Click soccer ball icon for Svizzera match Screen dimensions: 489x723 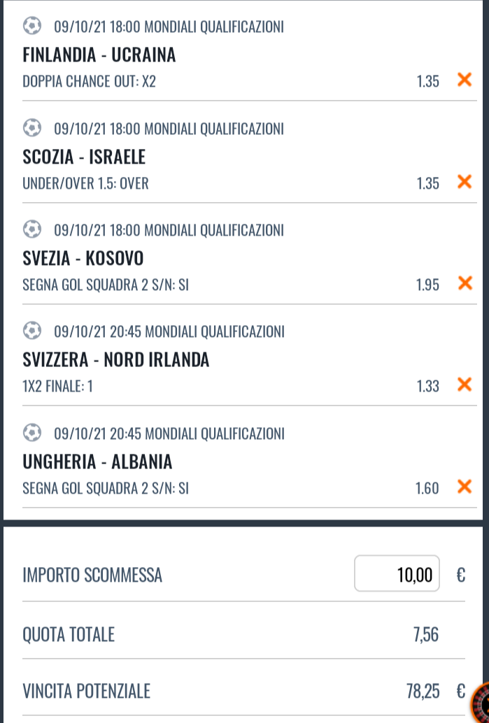(x=32, y=331)
